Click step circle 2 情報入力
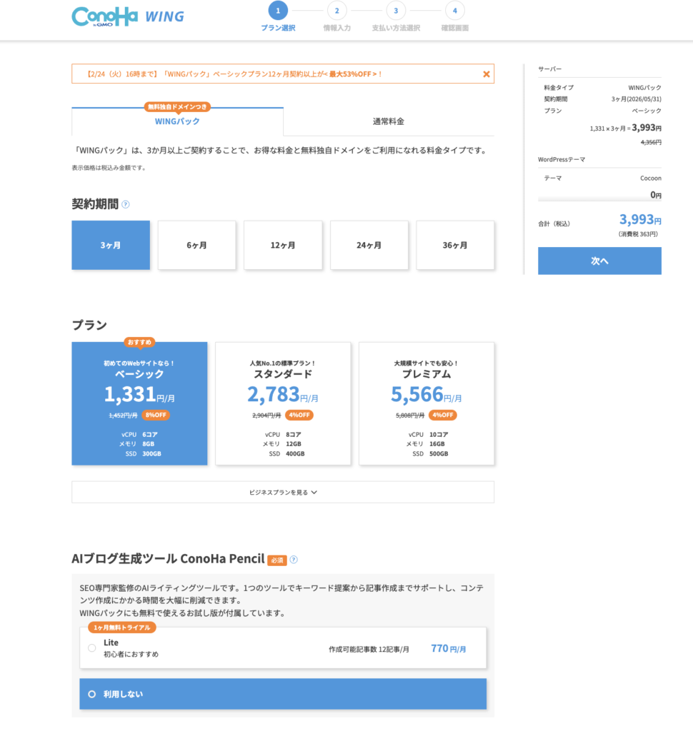The image size is (693, 731). coord(336,10)
